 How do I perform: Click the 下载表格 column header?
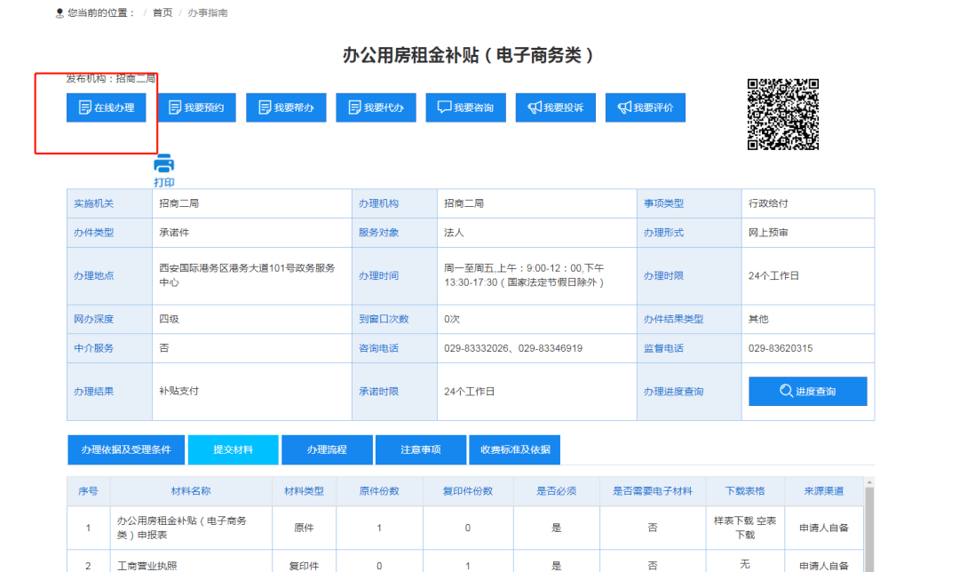(745, 490)
